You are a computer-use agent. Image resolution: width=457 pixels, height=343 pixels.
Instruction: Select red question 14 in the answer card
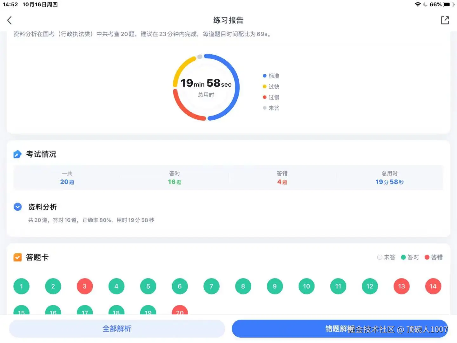[x=433, y=286]
